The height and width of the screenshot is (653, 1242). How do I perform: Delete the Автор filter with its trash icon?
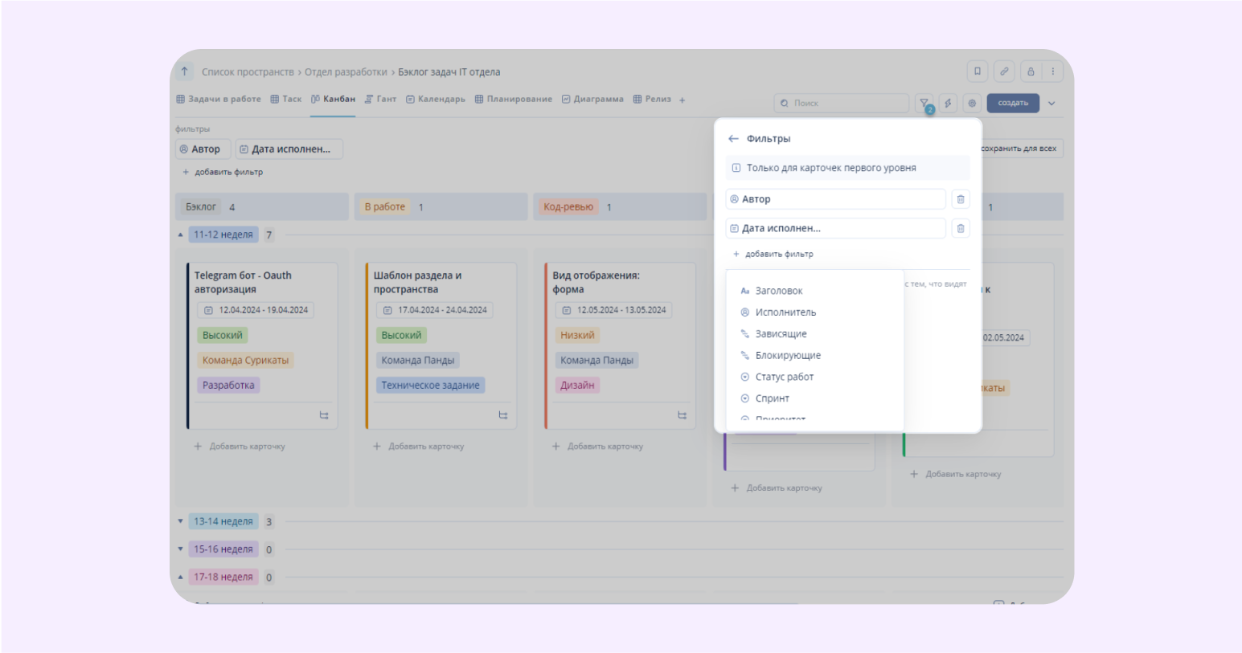click(961, 199)
